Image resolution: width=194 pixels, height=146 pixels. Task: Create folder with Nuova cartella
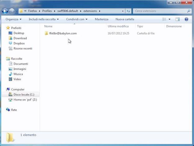125,19
